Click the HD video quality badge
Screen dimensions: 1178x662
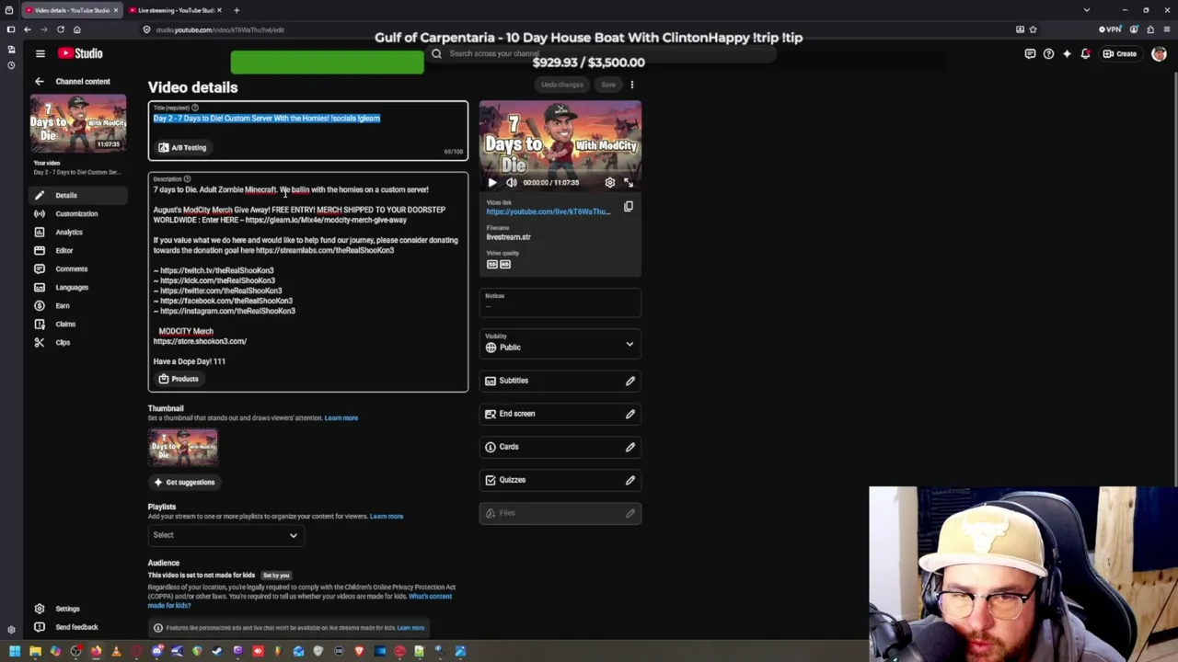pos(504,264)
